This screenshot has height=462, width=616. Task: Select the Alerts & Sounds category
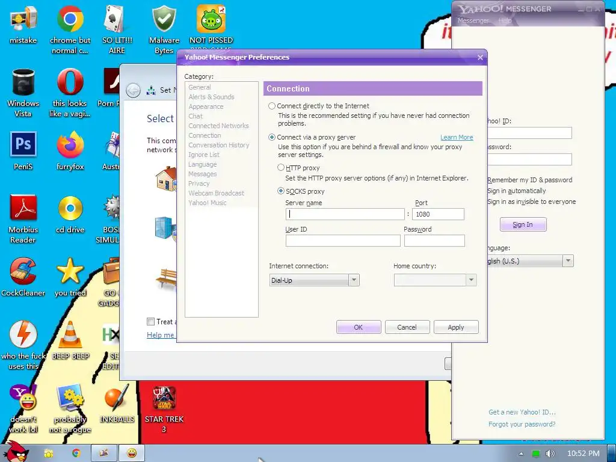tap(211, 97)
